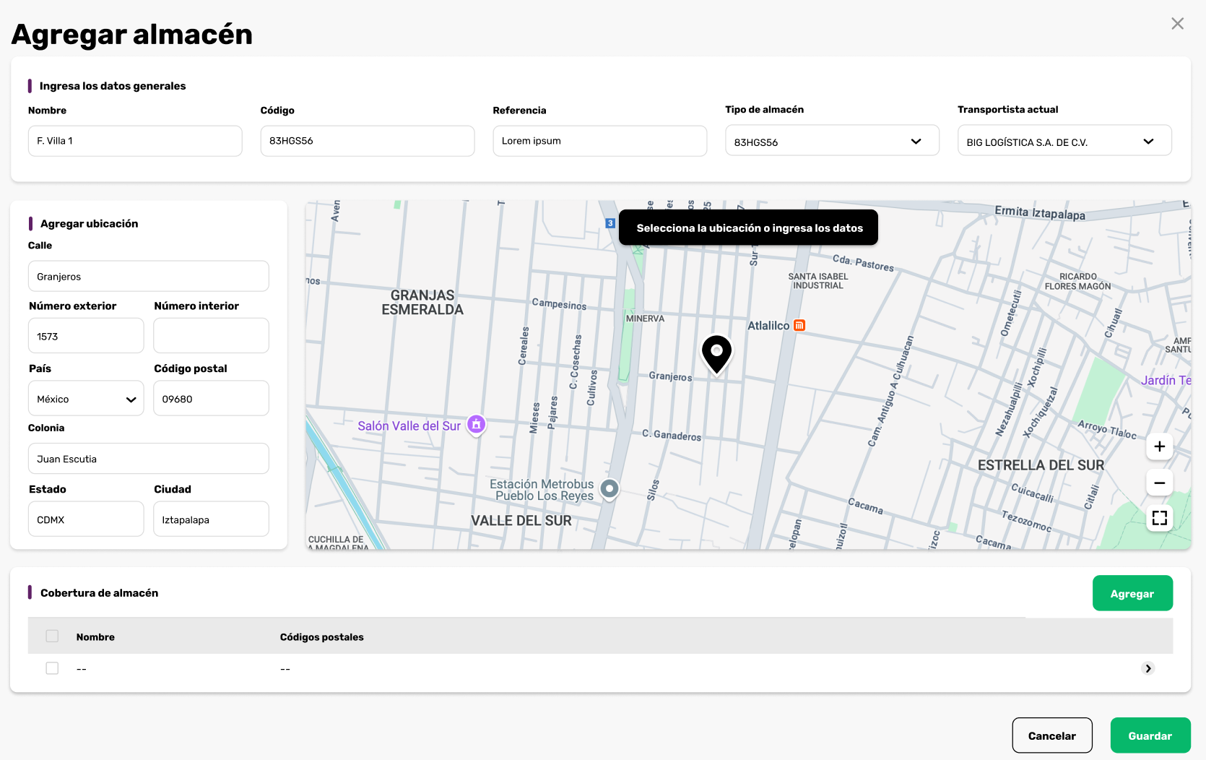
Task: Edit the Estado field with CDMX
Action: point(86,519)
